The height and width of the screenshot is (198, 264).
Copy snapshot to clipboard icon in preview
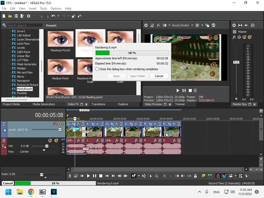click(207, 25)
